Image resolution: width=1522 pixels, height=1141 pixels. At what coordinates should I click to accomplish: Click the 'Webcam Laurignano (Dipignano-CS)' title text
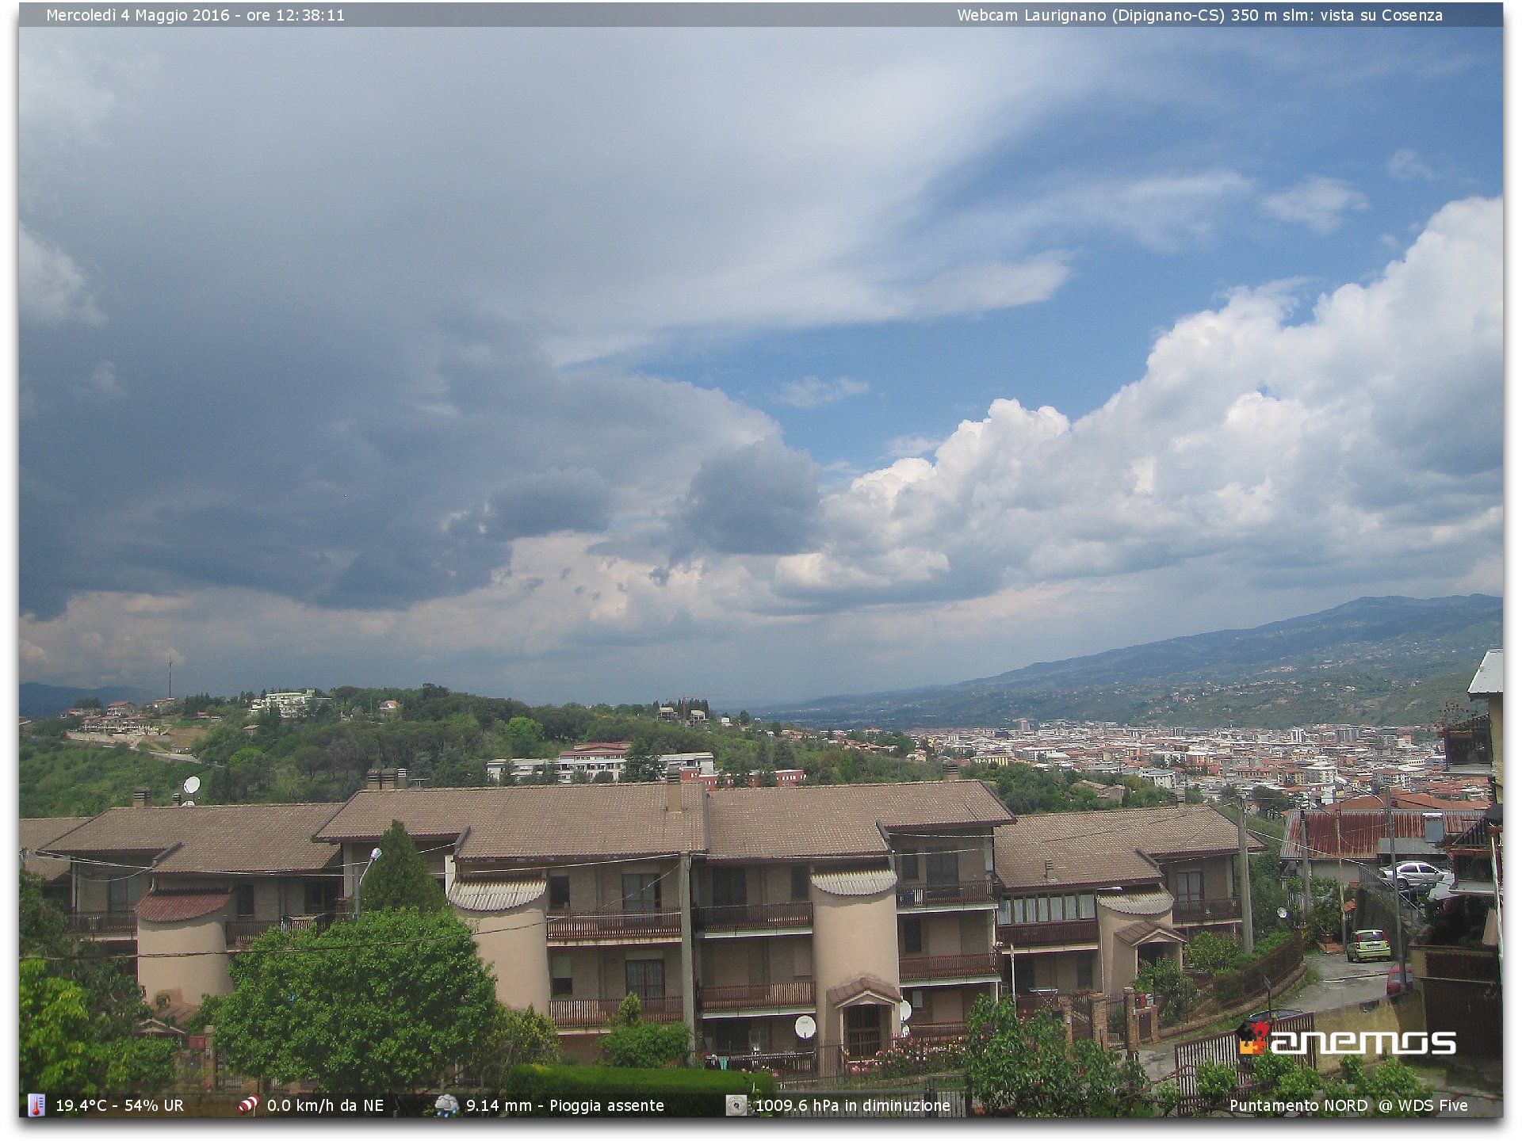click(1092, 15)
